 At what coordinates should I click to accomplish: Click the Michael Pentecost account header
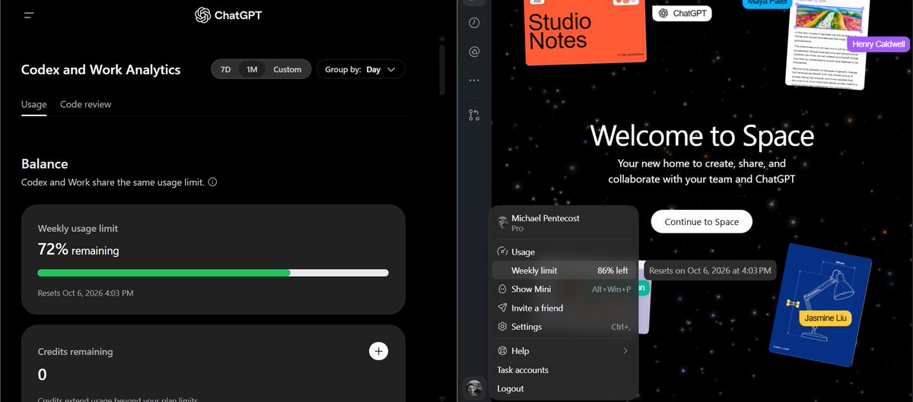click(563, 223)
